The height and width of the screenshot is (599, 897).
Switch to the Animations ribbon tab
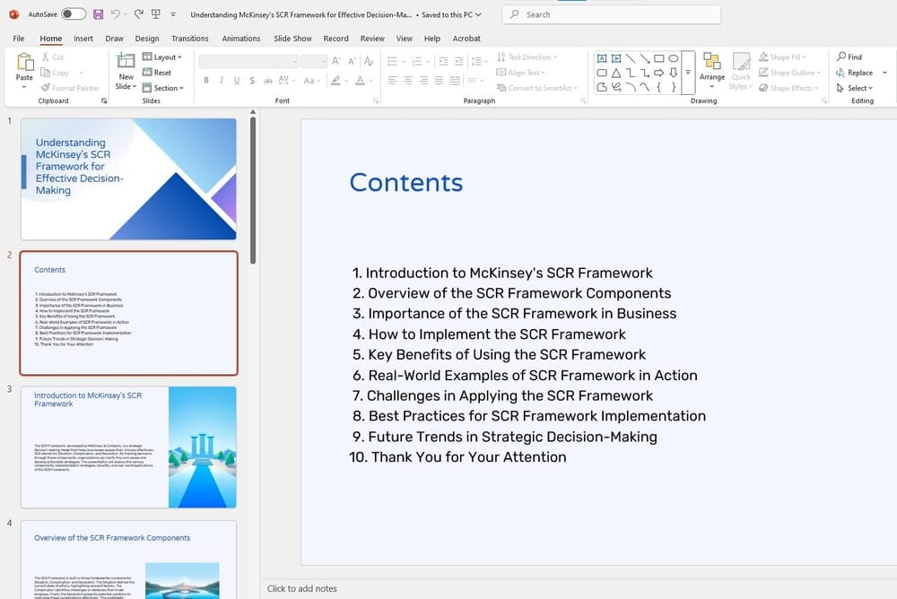[x=240, y=39]
